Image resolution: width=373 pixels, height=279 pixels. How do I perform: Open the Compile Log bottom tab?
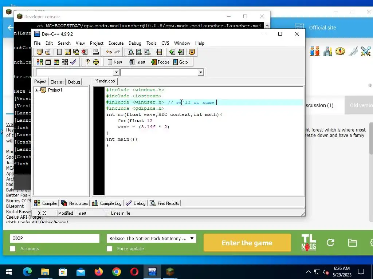pyautogui.click(x=107, y=203)
